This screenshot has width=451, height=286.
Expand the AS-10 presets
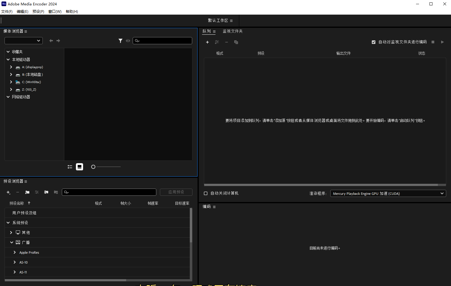click(15, 262)
